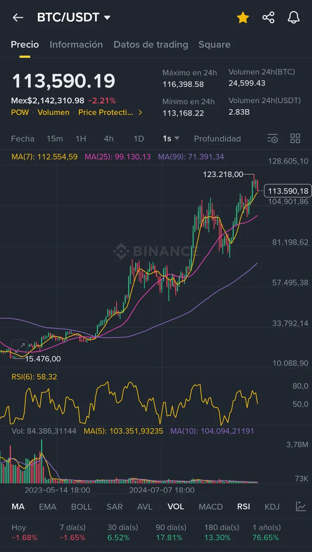Tap the Vol: 84.386,31144 label

pyautogui.click(x=44, y=431)
